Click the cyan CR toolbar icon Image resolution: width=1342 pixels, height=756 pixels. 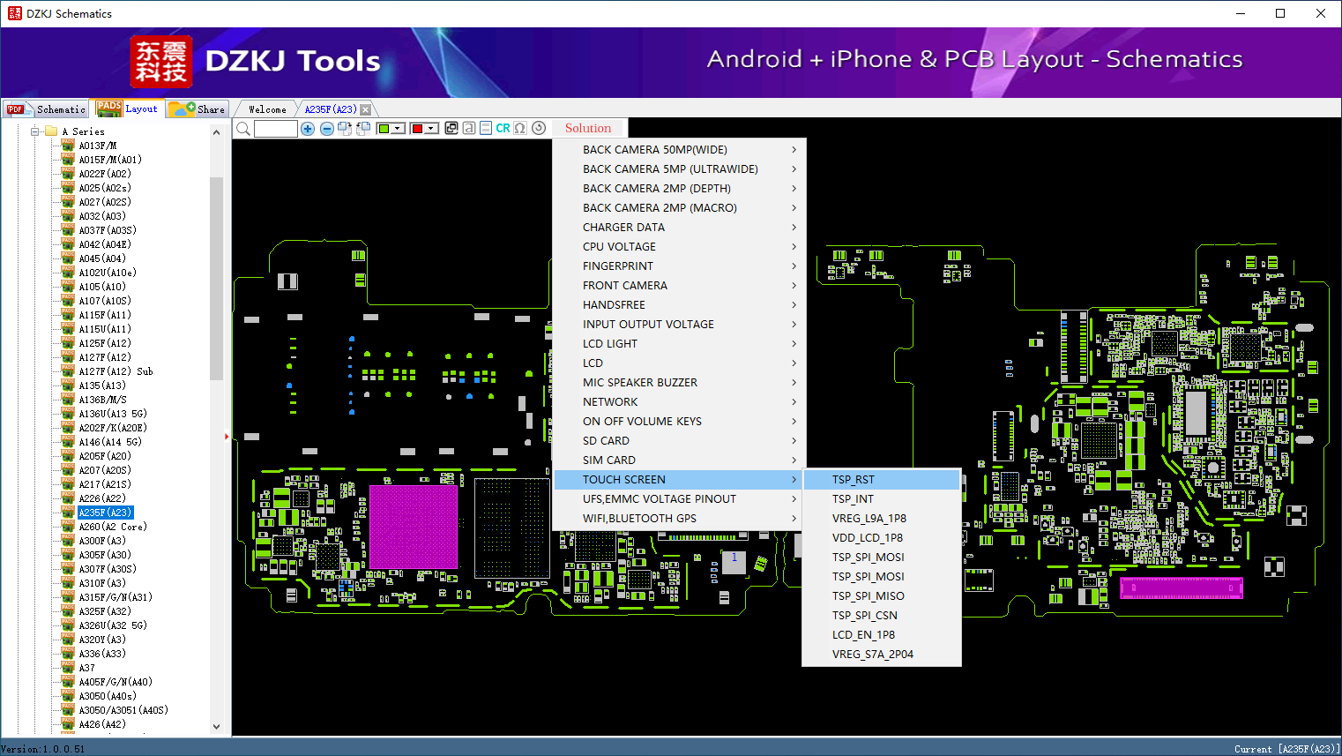(x=503, y=128)
